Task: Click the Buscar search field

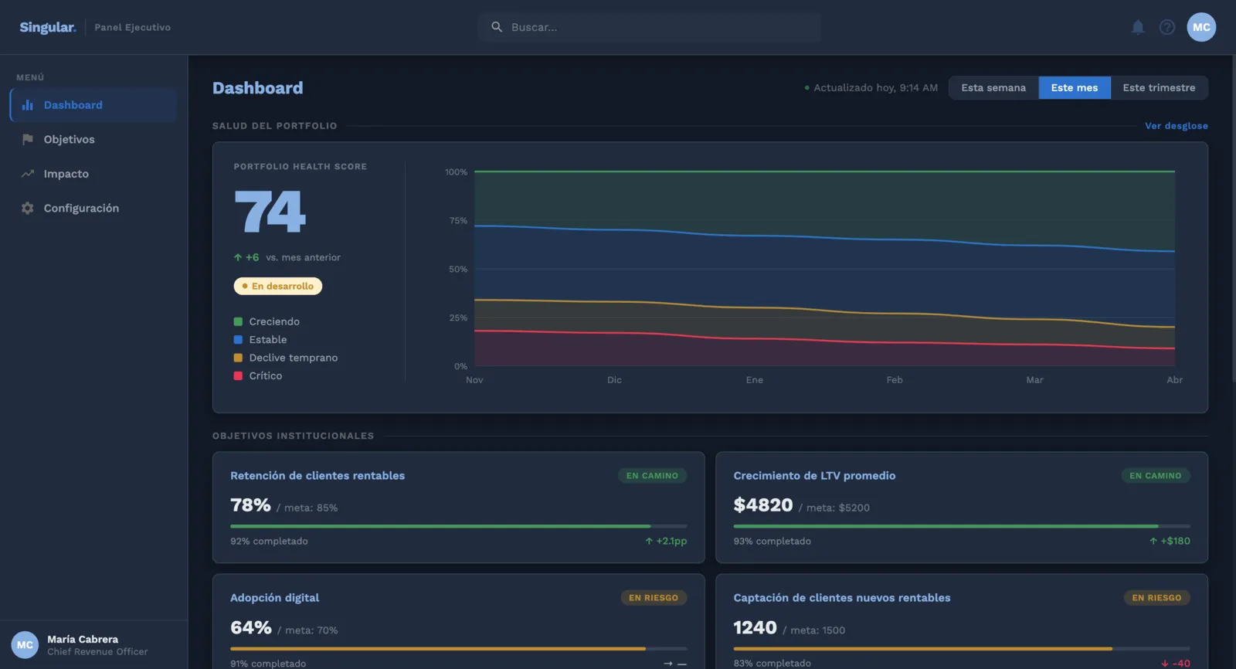Action: tap(649, 27)
